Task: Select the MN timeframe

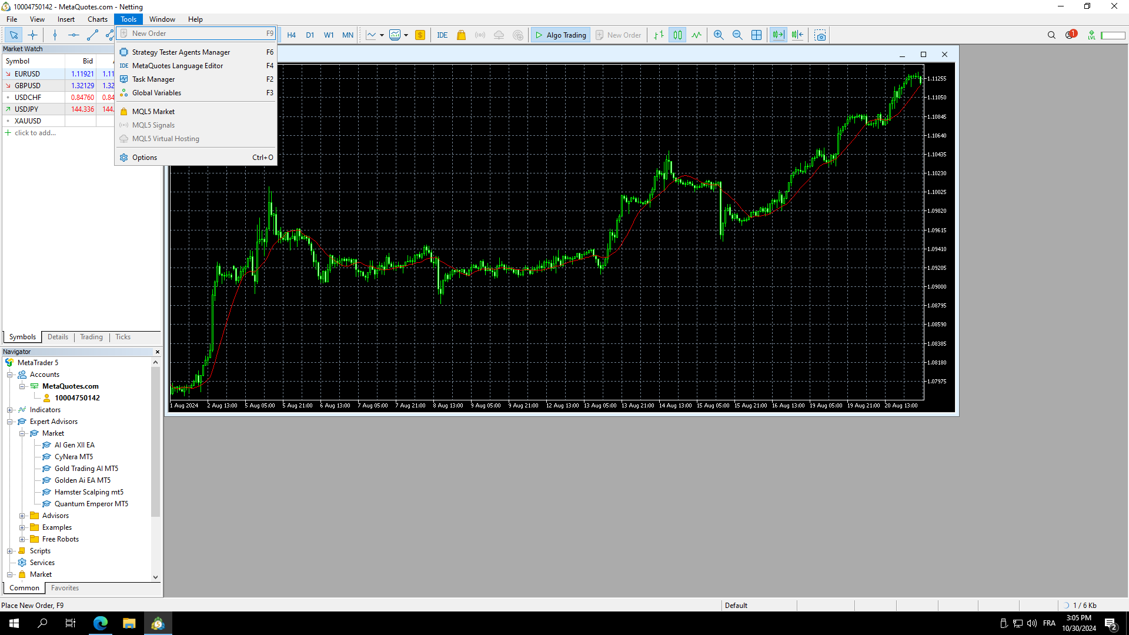Action: (348, 35)
